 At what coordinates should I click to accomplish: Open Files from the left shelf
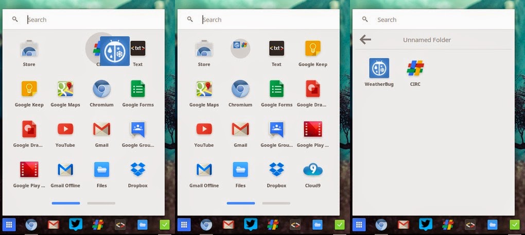point(142,225)
